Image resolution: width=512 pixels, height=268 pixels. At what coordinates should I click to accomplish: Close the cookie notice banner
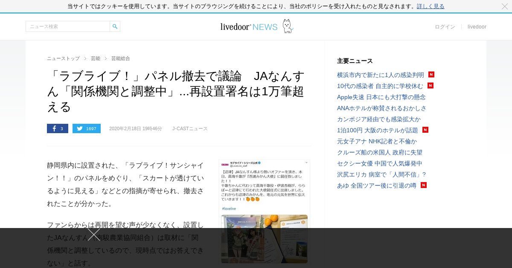(505, 6)
